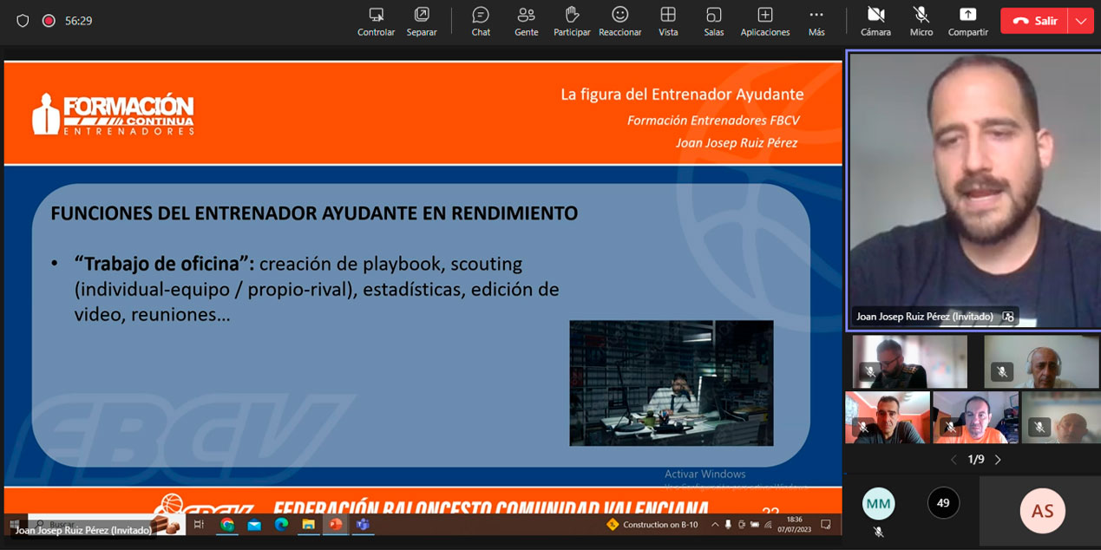The width and height of the screenshot is (1101, 550).
Task: Click the shield security icon
Action: (x=23, y=21)
